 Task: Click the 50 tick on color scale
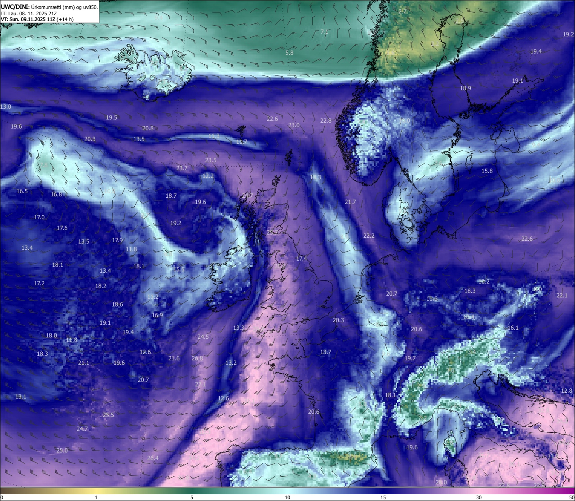click(571, 497)
